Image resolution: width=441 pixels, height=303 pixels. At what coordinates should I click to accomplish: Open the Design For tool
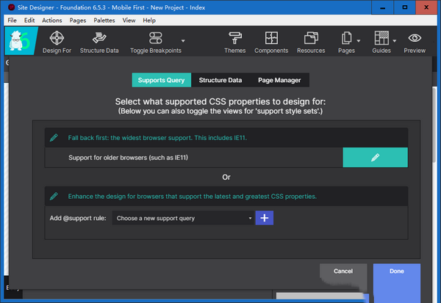pyautogui.click(x=57, y=42)
